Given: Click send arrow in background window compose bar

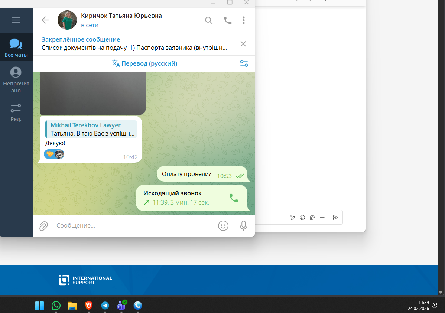Looking at the screenshot, I should (x=335, y=218).
